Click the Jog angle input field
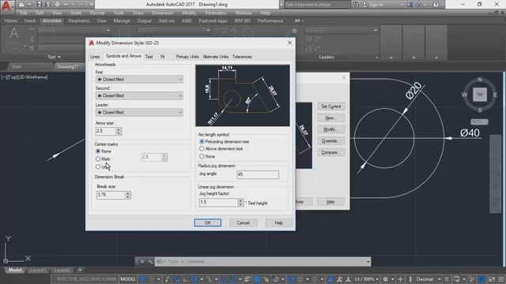 tap(258, 174)
